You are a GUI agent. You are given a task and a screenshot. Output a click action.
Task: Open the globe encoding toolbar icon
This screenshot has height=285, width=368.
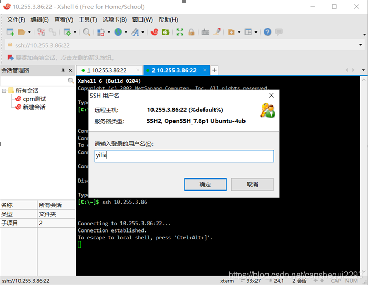pos(118,32)
